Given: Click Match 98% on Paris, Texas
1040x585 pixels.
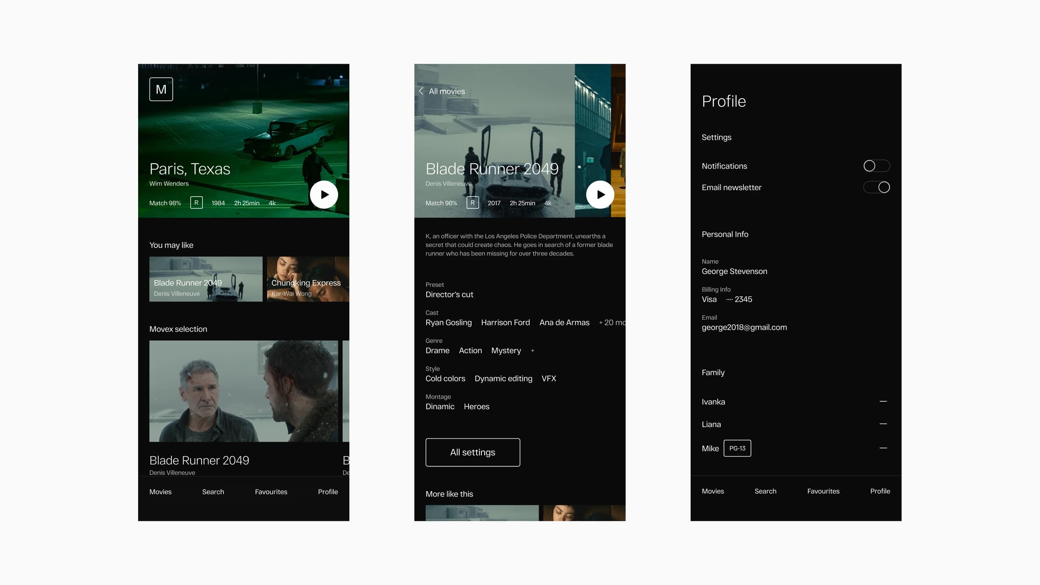Looking at the screenshot, I should (165, 203).
